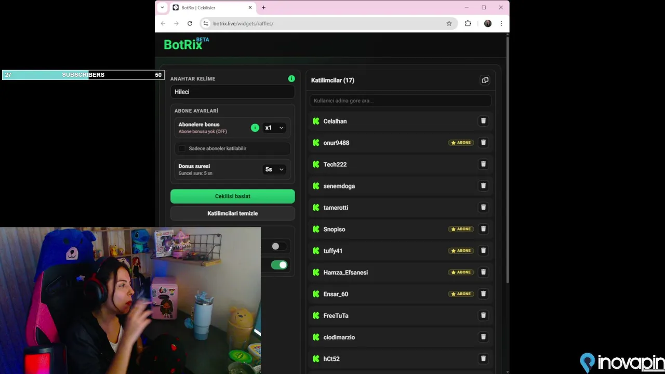Open Chrome three-dot menu
The image size is (665, 374).
click(x=501, y=23)
